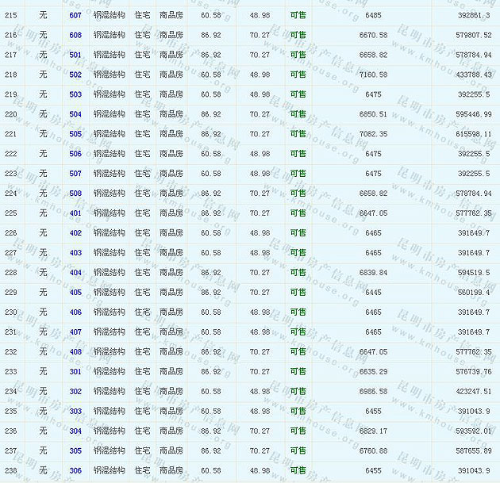The width and height of the screenshot is (500, 483).
Task: Open room 505 link
Action: pyautogui.click(x=75, y=134)
